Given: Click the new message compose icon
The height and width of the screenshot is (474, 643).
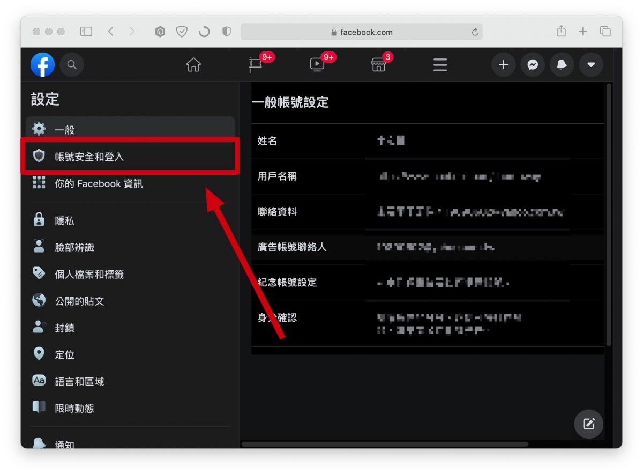Looking at the screenshot, I should coord(589,425).
